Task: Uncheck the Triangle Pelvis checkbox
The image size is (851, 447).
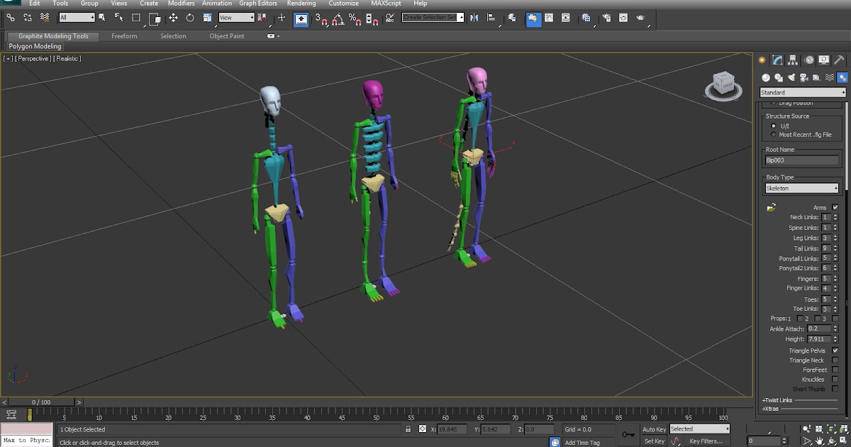Action: pos(835,351)
